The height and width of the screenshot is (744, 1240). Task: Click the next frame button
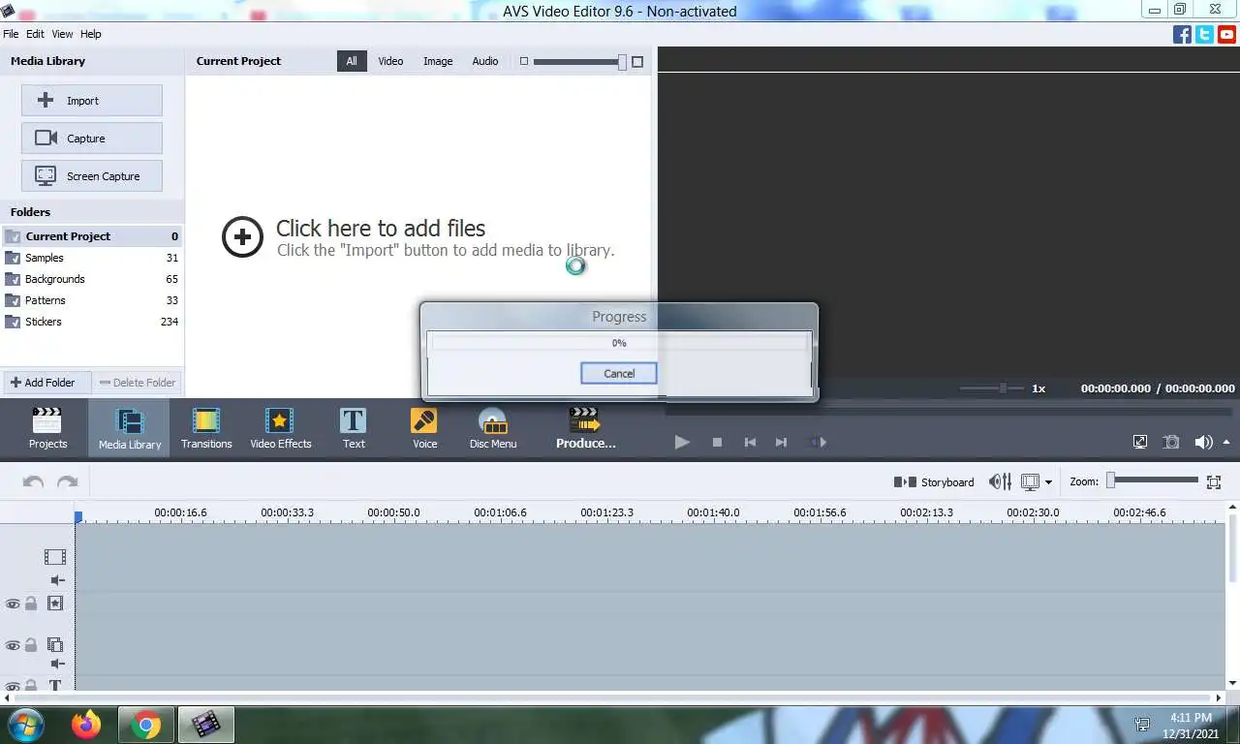pyautogui.click(x=781, y=442)
